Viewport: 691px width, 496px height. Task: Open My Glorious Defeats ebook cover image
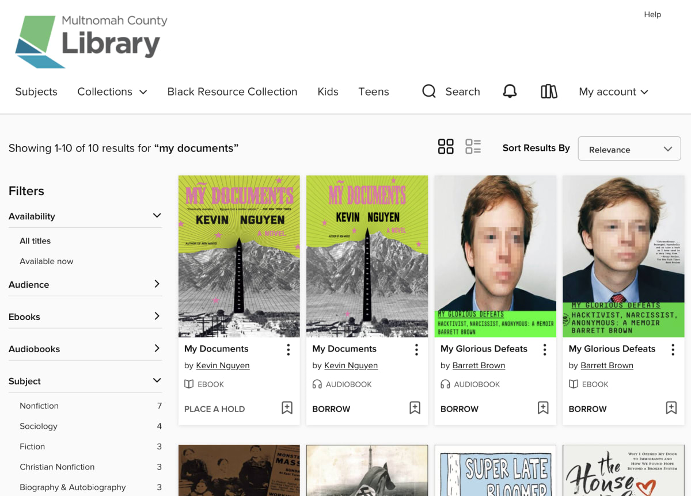tap(623, 256)
